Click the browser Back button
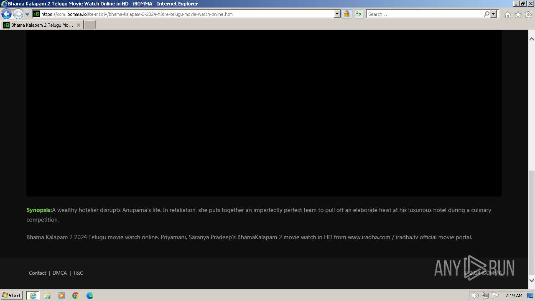 [x=6, y=14]
